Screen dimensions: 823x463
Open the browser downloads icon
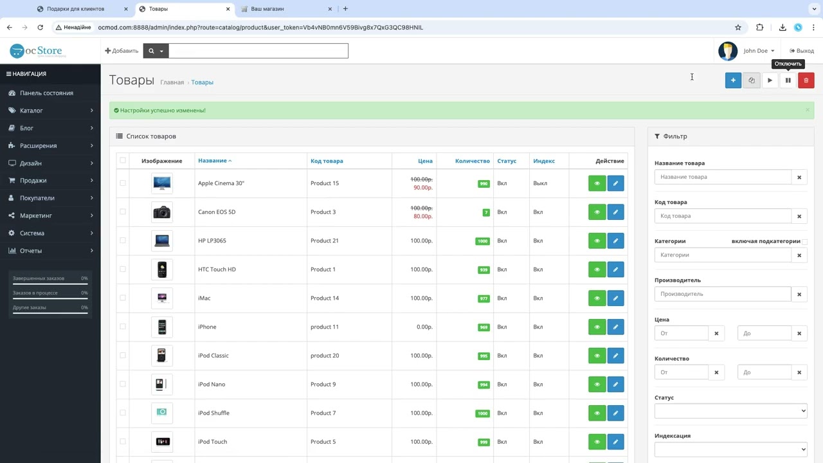[782, 28]
